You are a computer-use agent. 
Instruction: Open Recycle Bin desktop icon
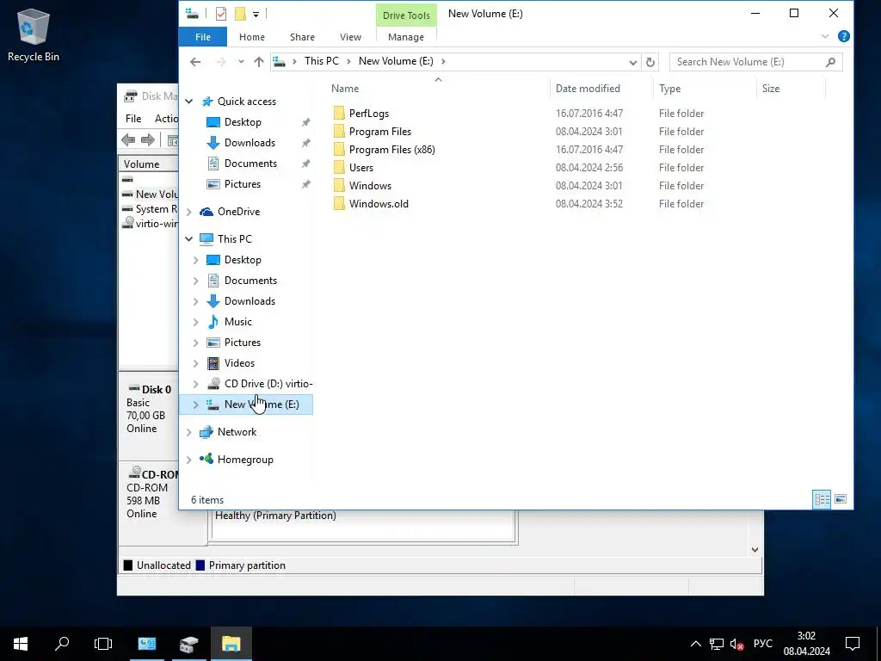pos(34,34)
